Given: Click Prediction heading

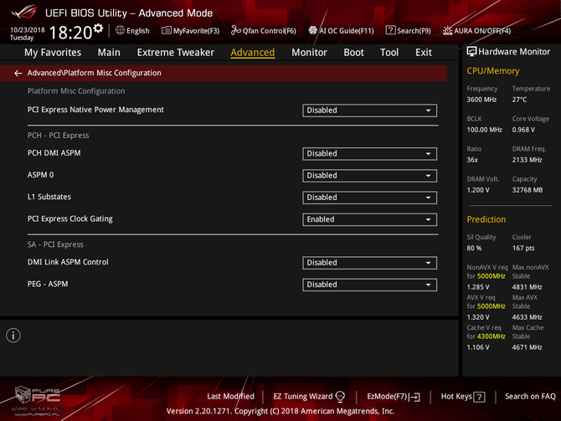Looking at the screenshot, I should (x=486, y=219).
